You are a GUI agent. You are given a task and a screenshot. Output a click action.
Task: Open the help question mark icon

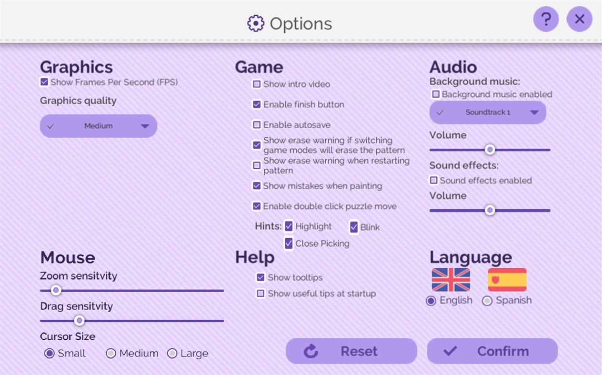pyautogui.click(x=546, y=19)
